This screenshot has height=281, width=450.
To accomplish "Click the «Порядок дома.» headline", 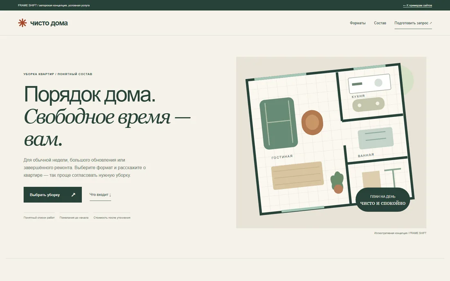I will [x=90, y=94].
